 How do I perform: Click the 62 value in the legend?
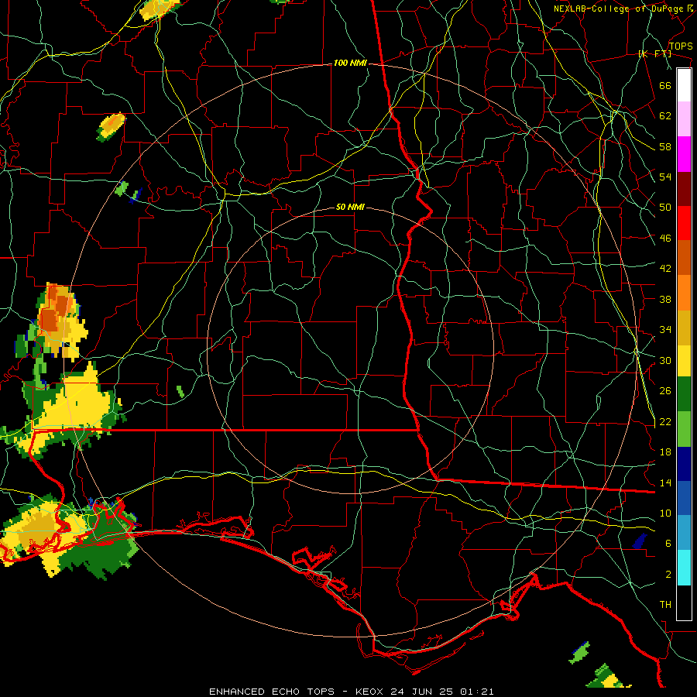coord(665,116)
